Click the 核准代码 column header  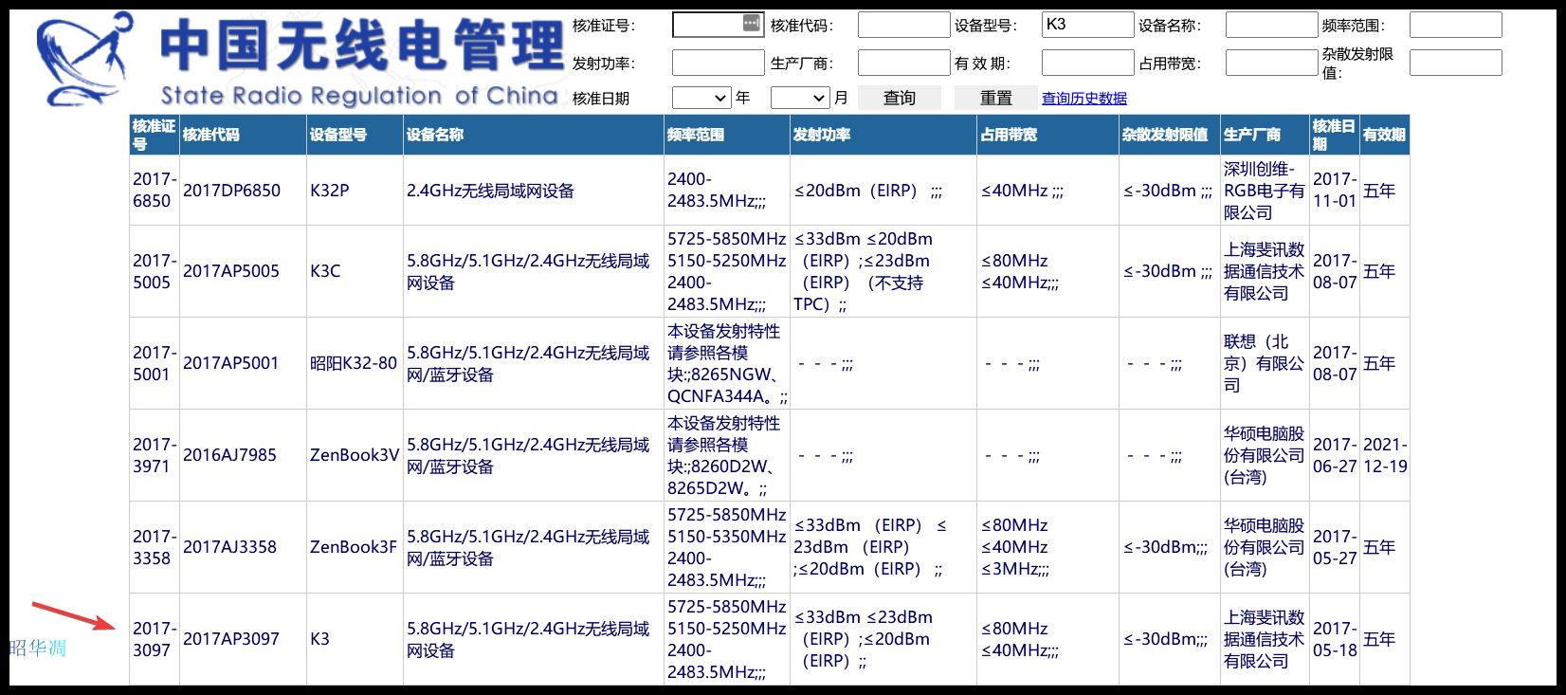(243, 135)
